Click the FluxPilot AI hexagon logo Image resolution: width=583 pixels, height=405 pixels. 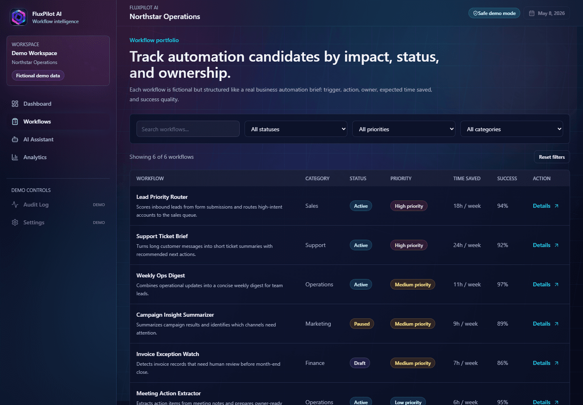tap(19, 17)
